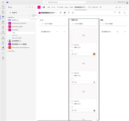The height and width of the screenshot is (121, 129).
Task: Open the Charts view icon in Planner
Action: click(x=73, y=13)
